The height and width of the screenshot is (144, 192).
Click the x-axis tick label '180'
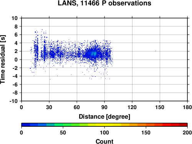point(187,107)
